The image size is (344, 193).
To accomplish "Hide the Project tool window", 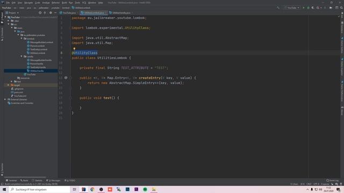I will tap(55, 13).
